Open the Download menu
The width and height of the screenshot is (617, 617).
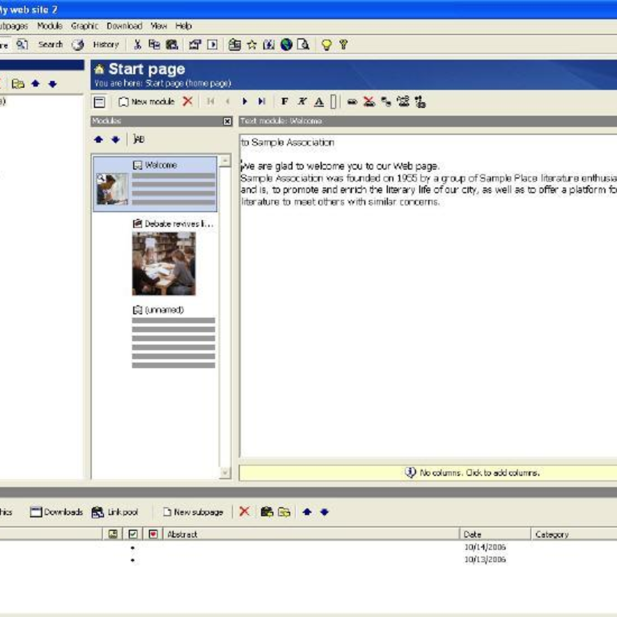[x=124, y=26]
